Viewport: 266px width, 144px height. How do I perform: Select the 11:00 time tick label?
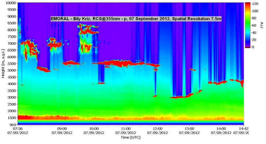coord(126,128)
